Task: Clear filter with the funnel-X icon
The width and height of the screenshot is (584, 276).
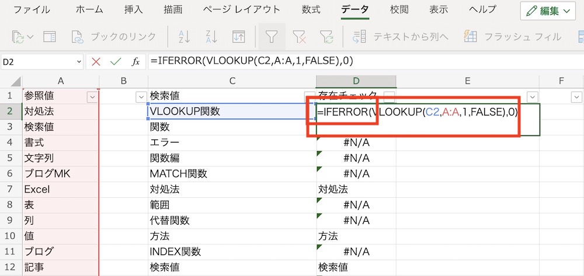Action: point(299,36)
